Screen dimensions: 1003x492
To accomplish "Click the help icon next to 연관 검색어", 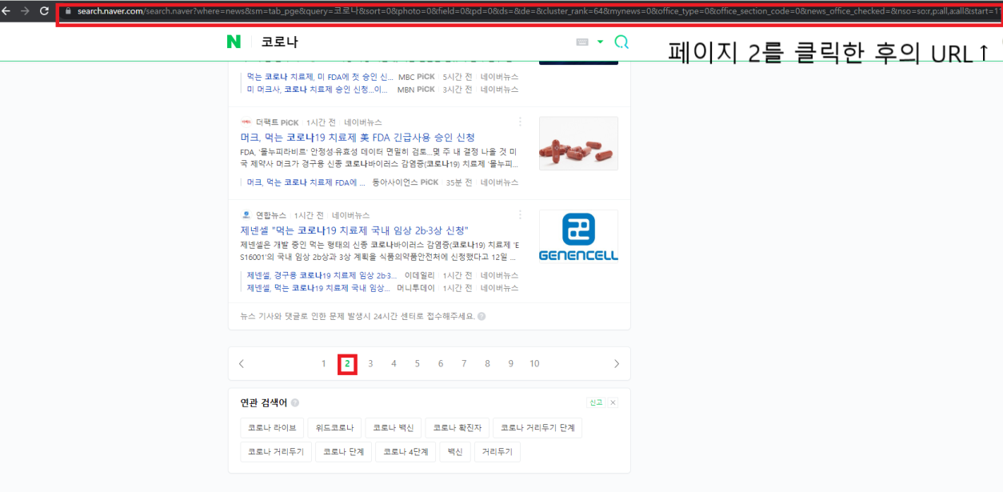I will coord(295,403).
